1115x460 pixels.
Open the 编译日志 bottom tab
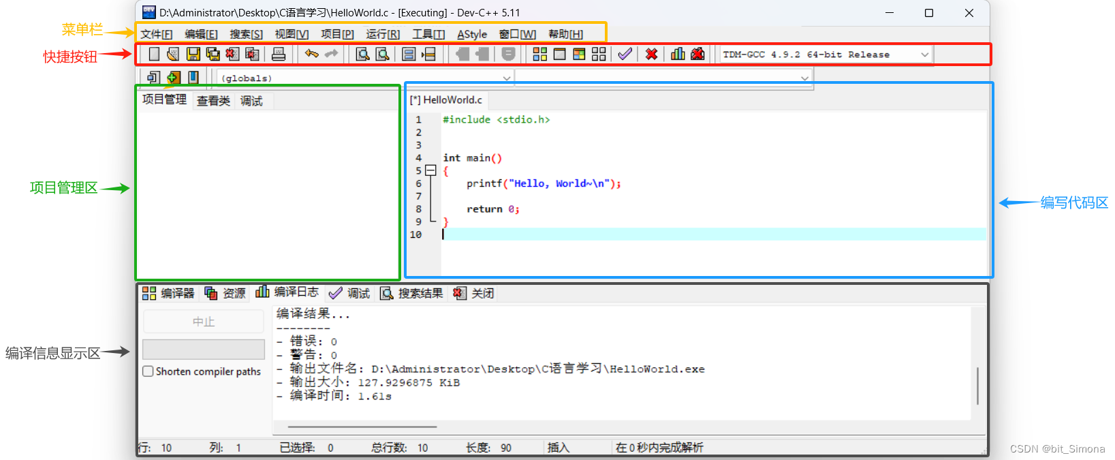click(x=286, y=292)
